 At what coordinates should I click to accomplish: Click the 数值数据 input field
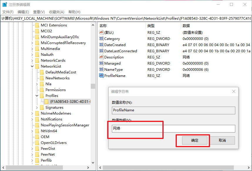pyautogui.click(x=173, y=129)
